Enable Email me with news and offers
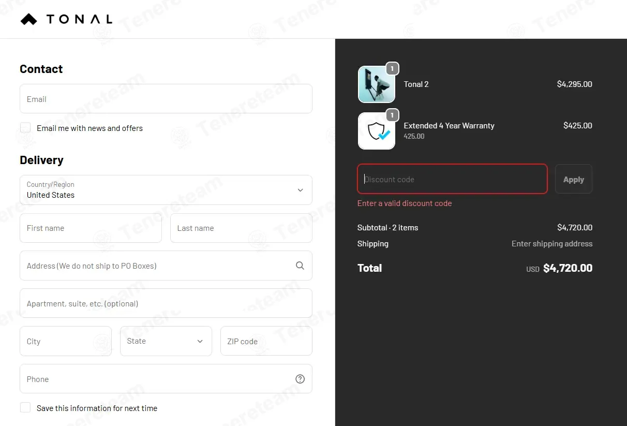 (x=25, y=128)
